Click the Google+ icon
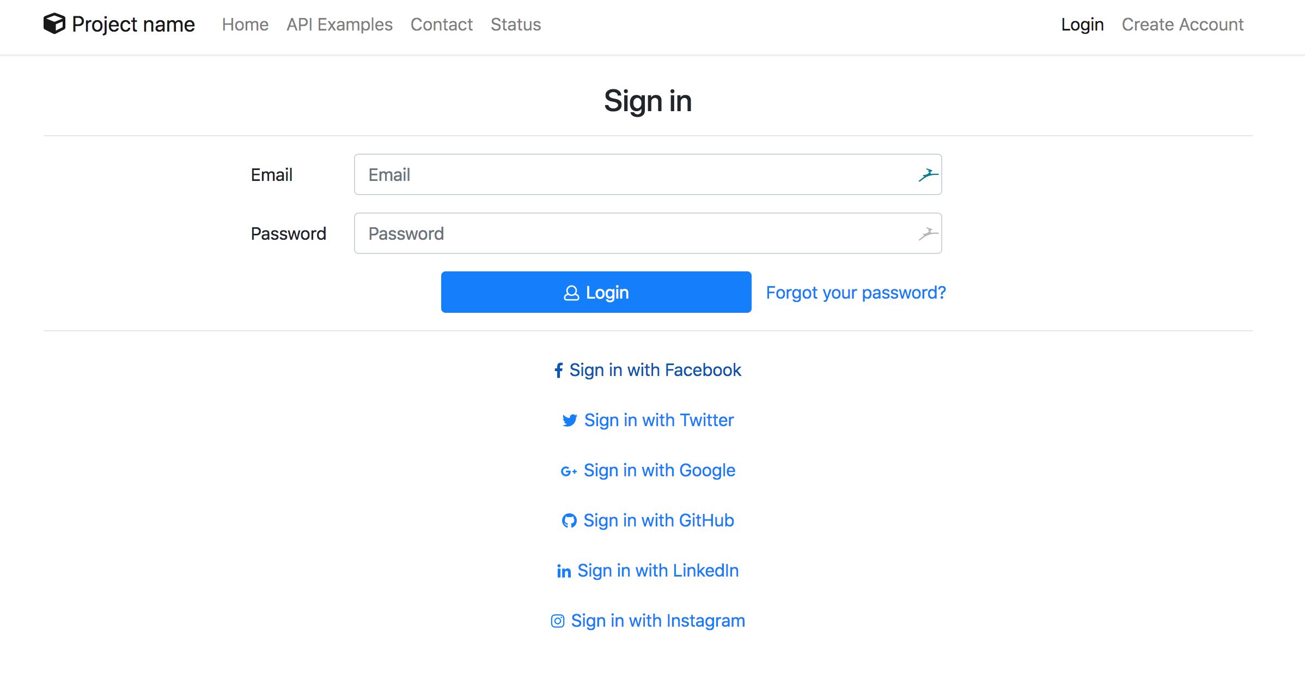Screen dimensions: 1305x691 (569, 471)
